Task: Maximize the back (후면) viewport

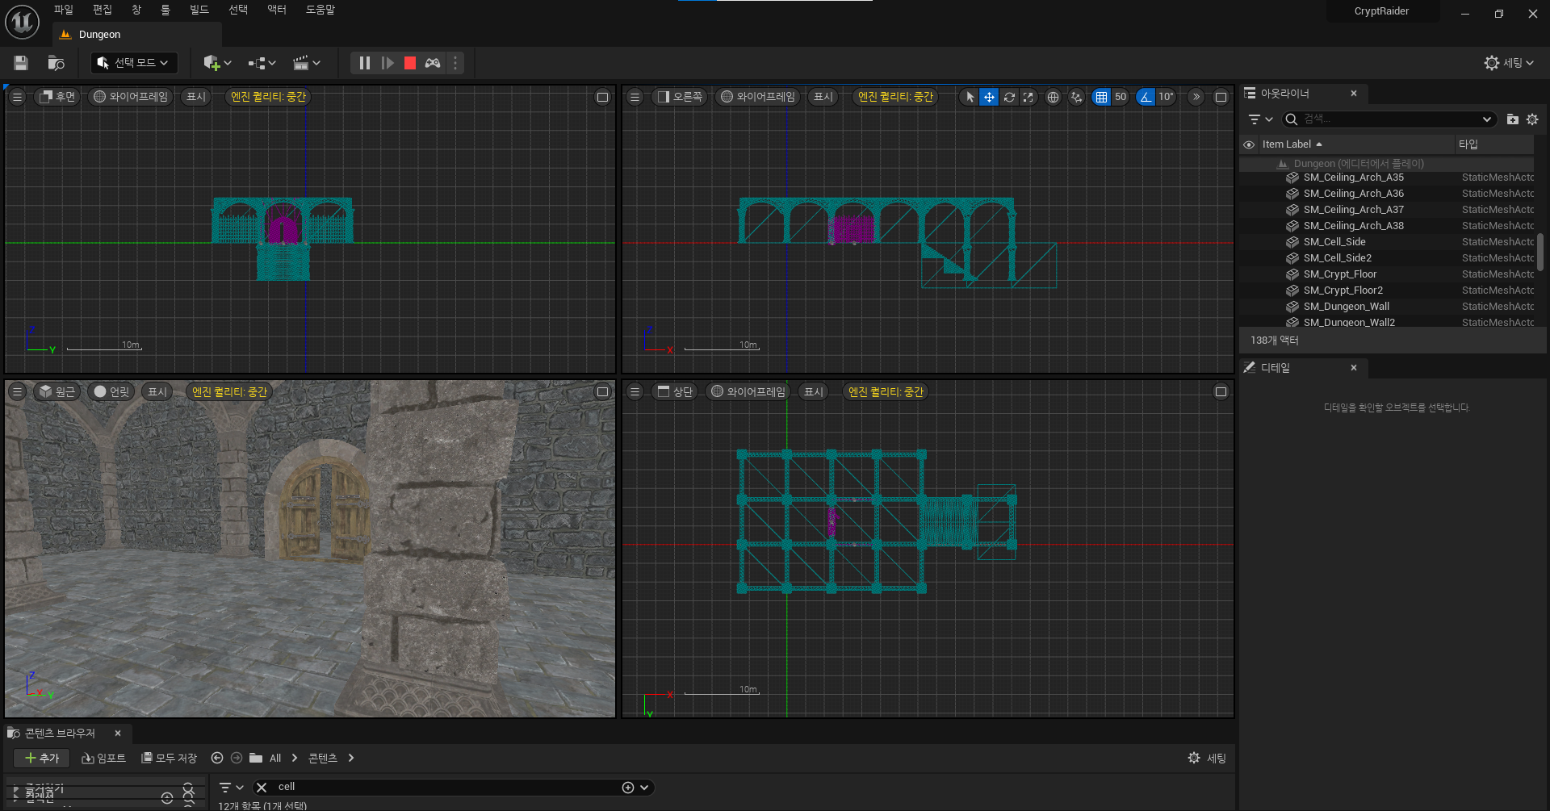Action: click(x=602, y=97)
